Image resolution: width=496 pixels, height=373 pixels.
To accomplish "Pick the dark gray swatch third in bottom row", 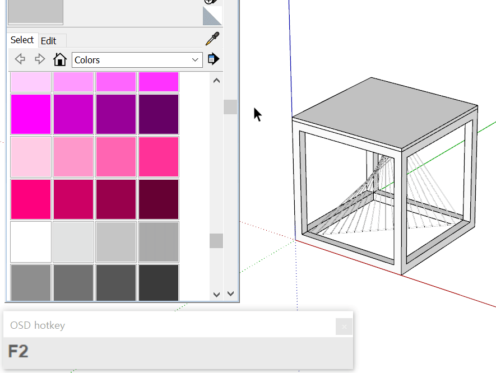I will (x=116, y=283).
